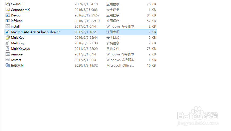231x131 pixels.
Task: Click date 2016/6/12 21:57
Action: coord(87,15)
